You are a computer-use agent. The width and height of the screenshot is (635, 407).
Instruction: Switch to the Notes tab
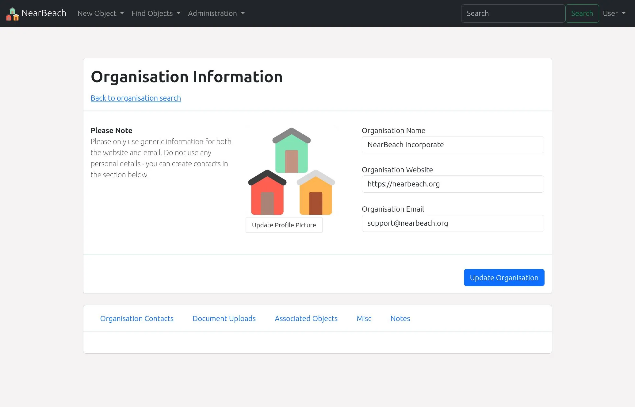400,318
